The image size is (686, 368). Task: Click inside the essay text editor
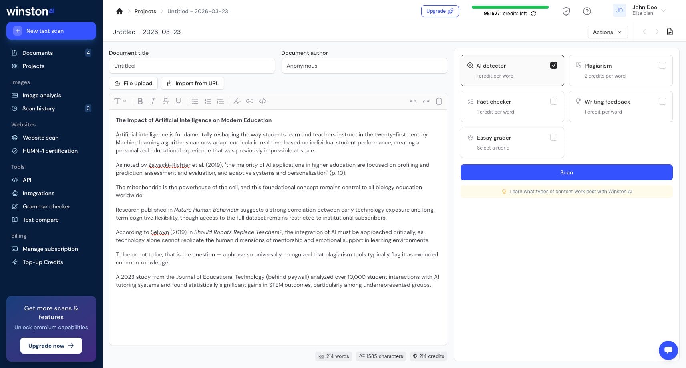[x=278, y=227]
